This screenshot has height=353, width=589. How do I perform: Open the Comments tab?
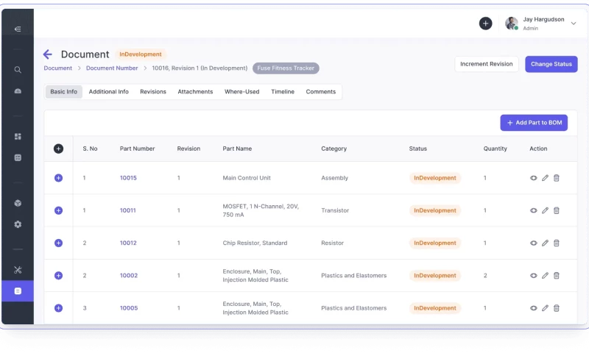point(321,91)
